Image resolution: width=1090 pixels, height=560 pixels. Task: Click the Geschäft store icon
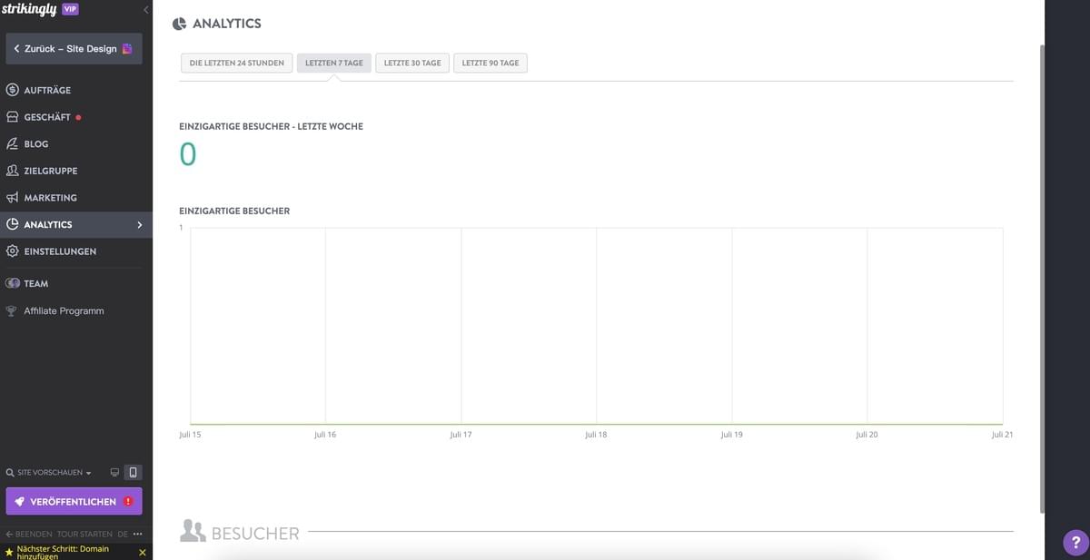tap(12, 117)
